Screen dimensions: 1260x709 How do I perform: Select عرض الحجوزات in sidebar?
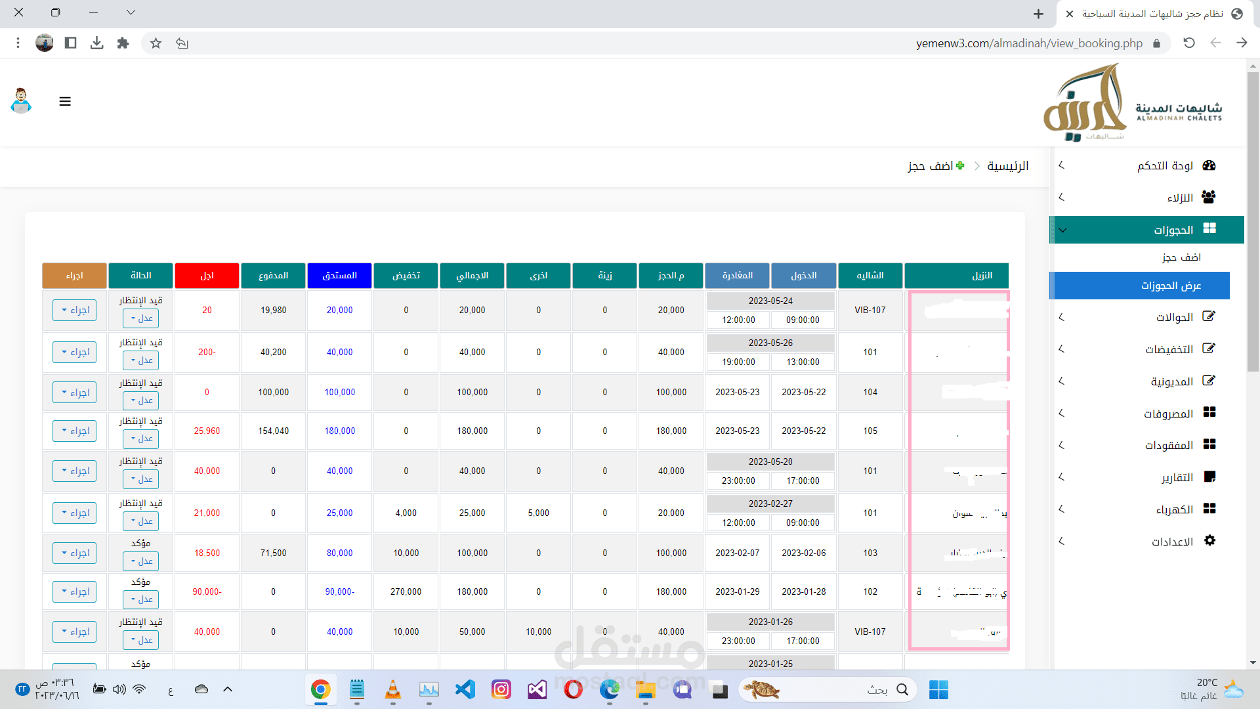1170,286
